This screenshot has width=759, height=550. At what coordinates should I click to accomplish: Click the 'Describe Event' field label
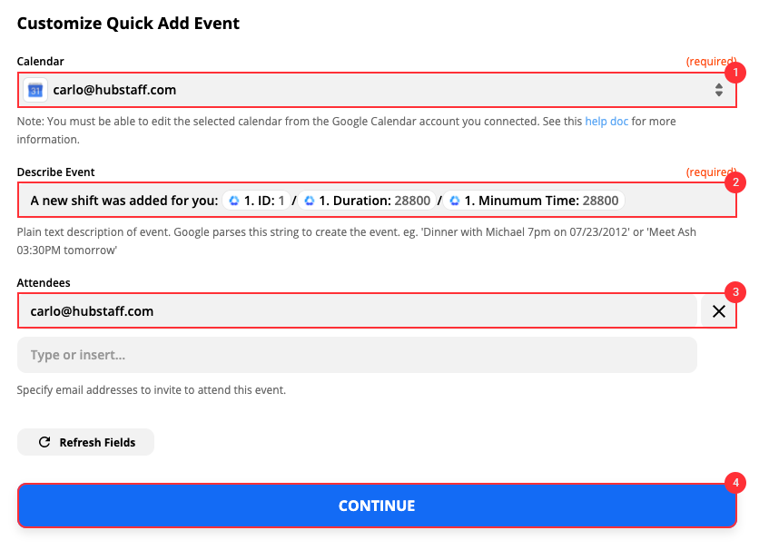(55, 172)
